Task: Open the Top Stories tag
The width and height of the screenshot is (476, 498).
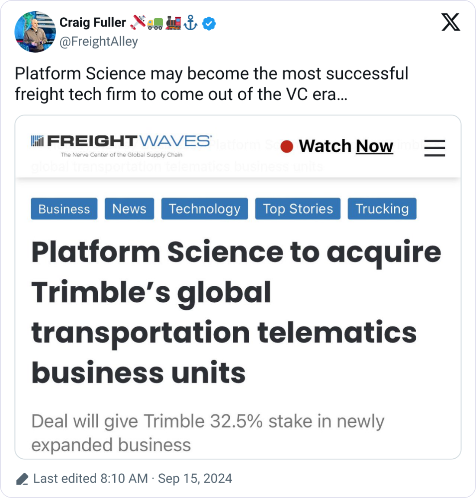Action: [298, 209]
